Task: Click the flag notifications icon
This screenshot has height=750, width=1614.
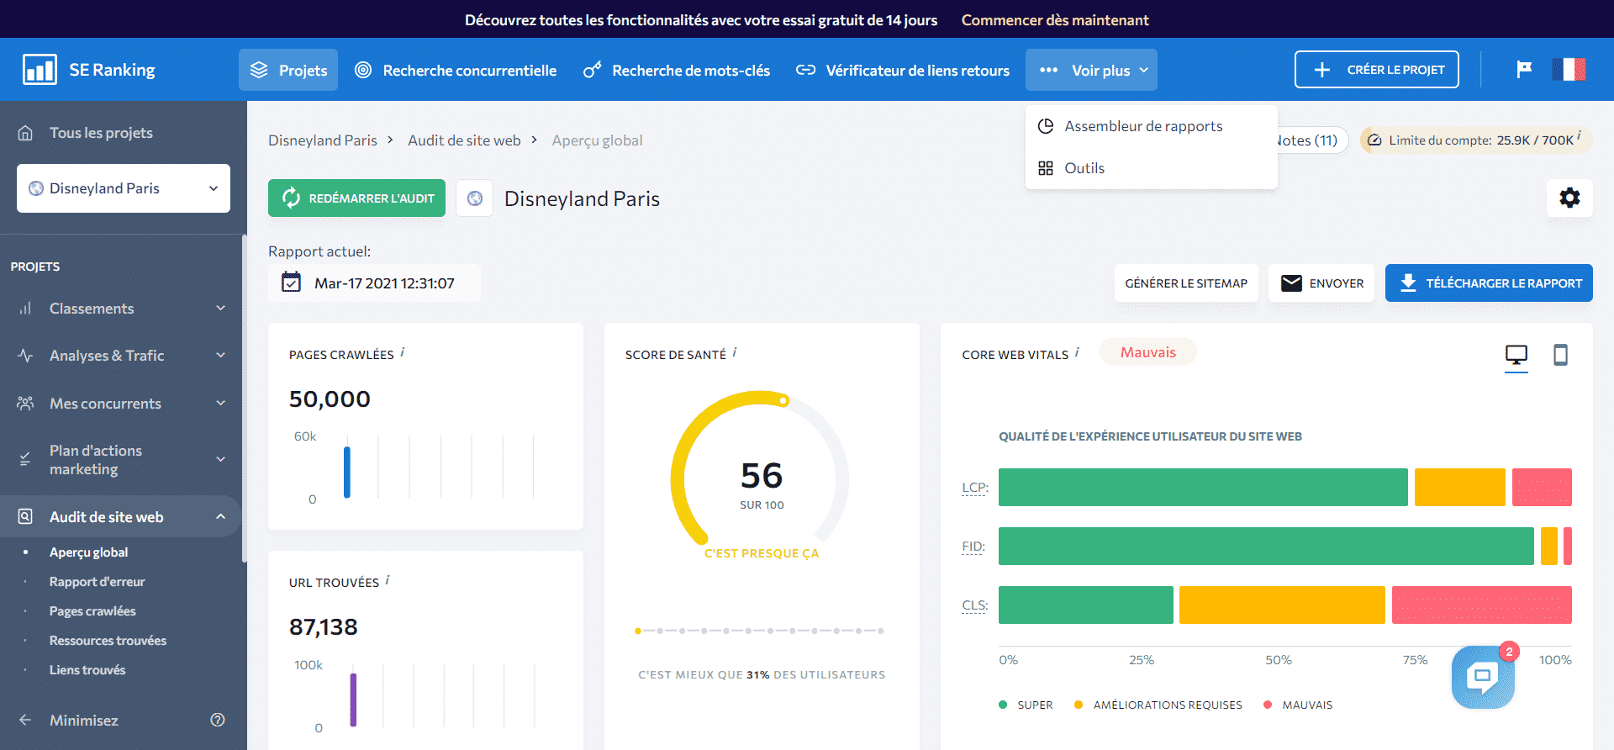Action: pos(1523,70)
